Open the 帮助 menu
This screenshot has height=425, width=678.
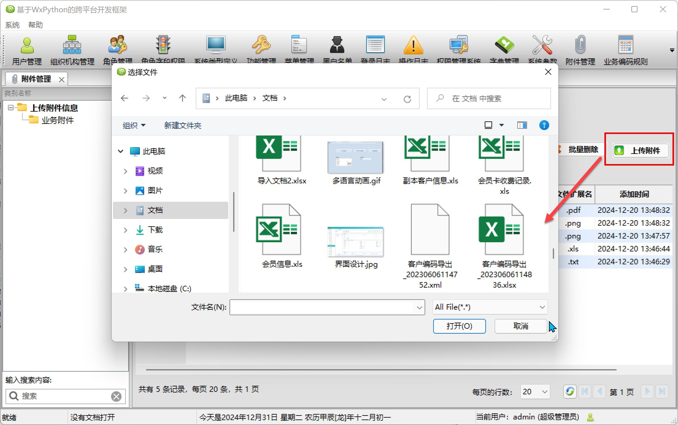[x=35, y=25]
